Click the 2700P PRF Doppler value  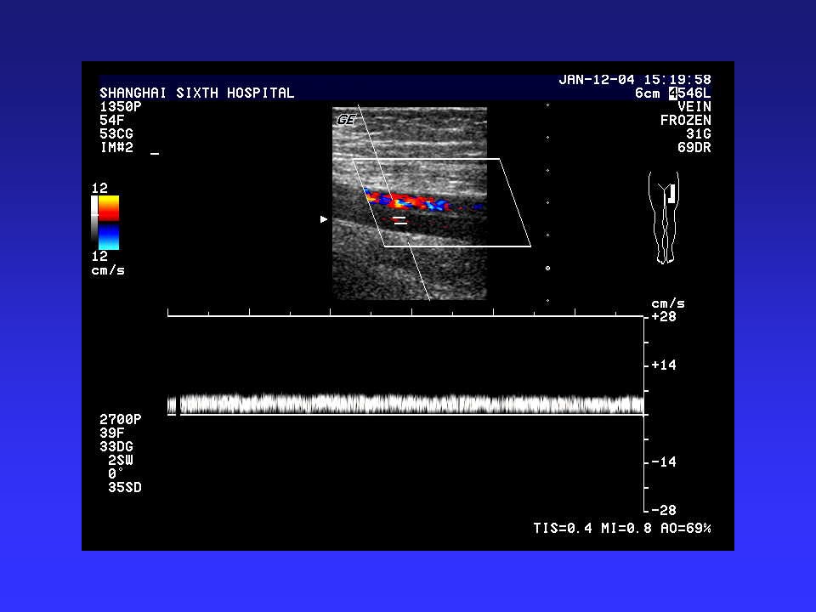120,419
